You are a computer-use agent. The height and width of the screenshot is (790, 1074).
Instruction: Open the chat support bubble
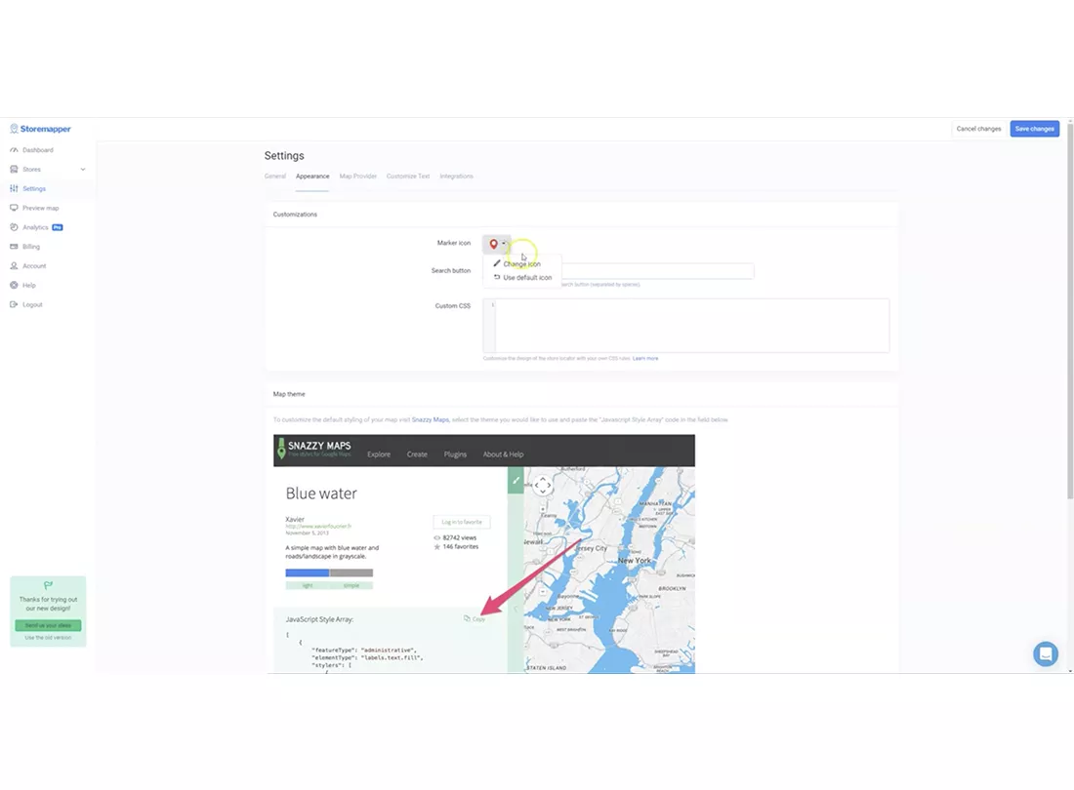point(1046,653)
